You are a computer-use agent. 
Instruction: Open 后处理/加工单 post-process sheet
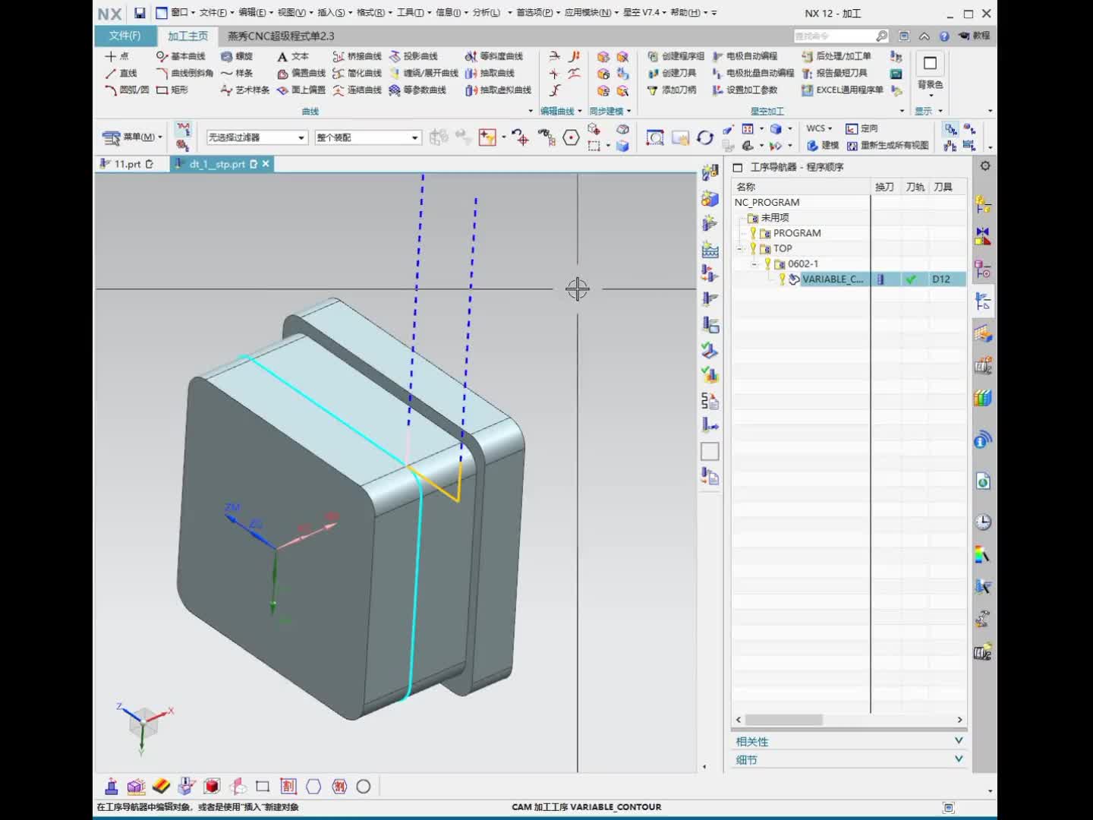pyautogui.click(x=836, y=56)
